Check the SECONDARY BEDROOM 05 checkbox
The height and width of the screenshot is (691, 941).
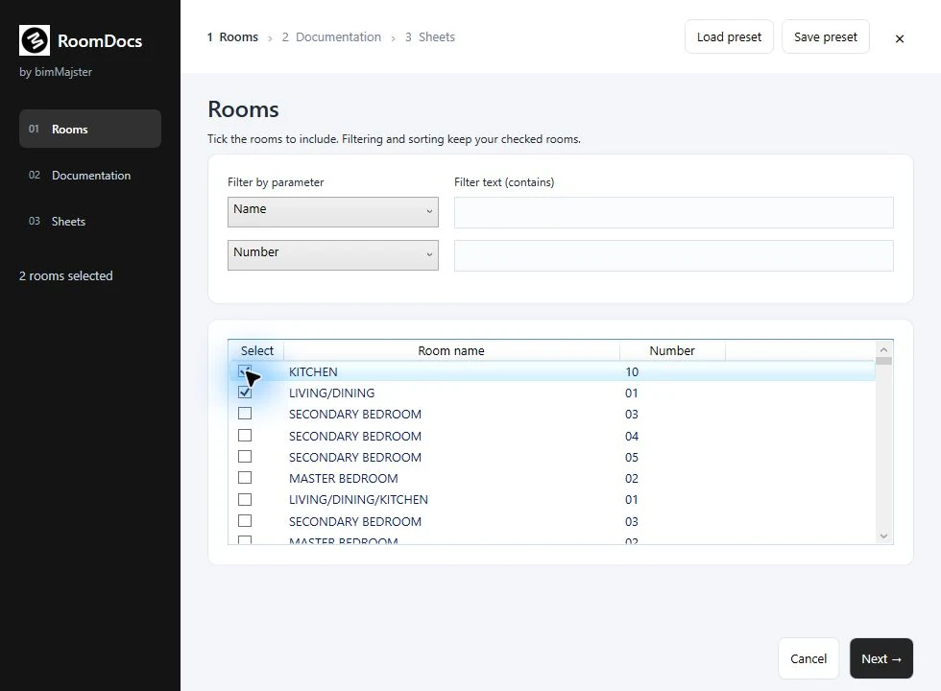click(x=245, y=457)
